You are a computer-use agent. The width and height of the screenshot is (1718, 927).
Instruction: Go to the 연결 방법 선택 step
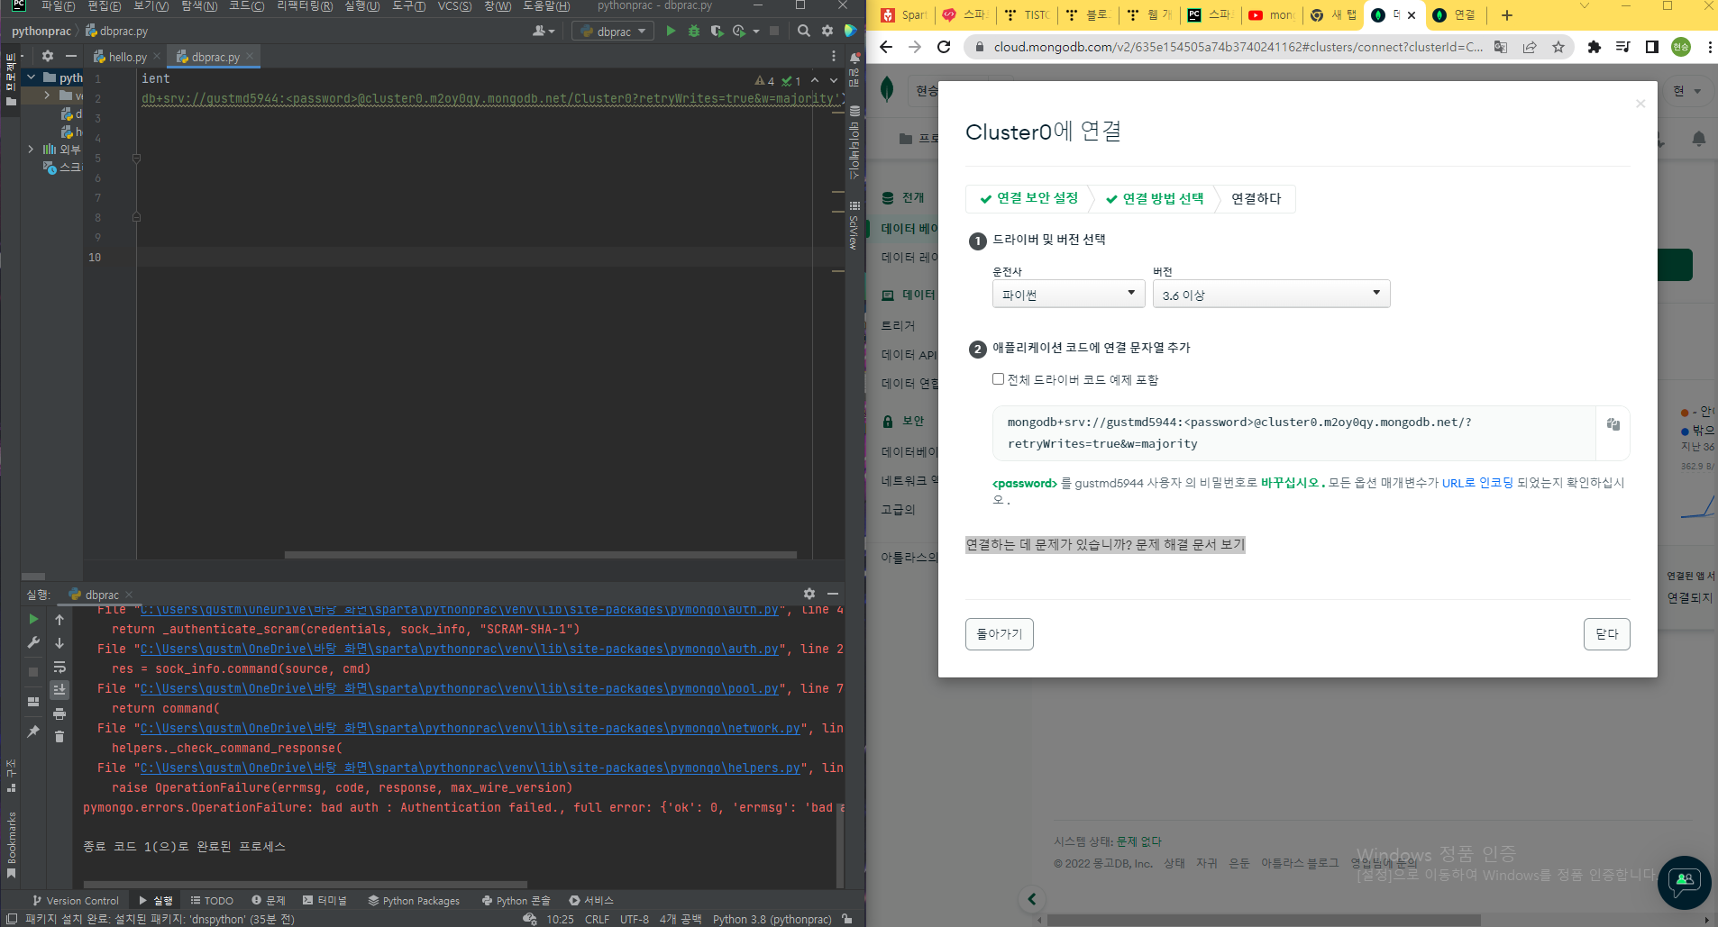point(1155,198)
